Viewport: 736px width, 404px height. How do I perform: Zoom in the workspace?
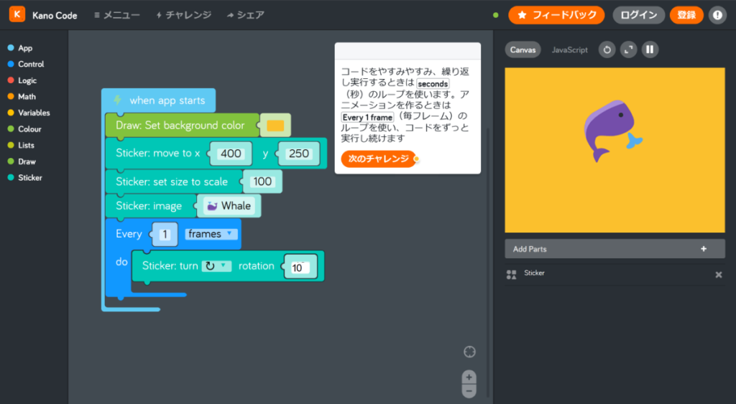(x=469, y=377)
